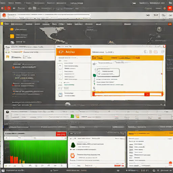Click the red square button in top-right toolbar
This screenshot has height=173, width=173.
[170, 8]
